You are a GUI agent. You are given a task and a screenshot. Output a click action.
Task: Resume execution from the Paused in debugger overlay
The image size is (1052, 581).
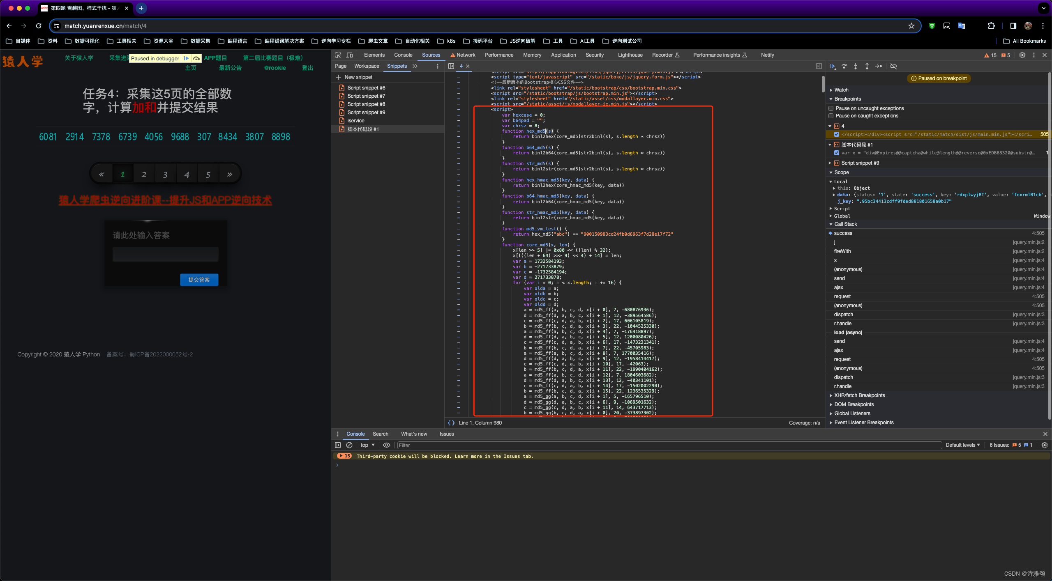pos(186,58)
